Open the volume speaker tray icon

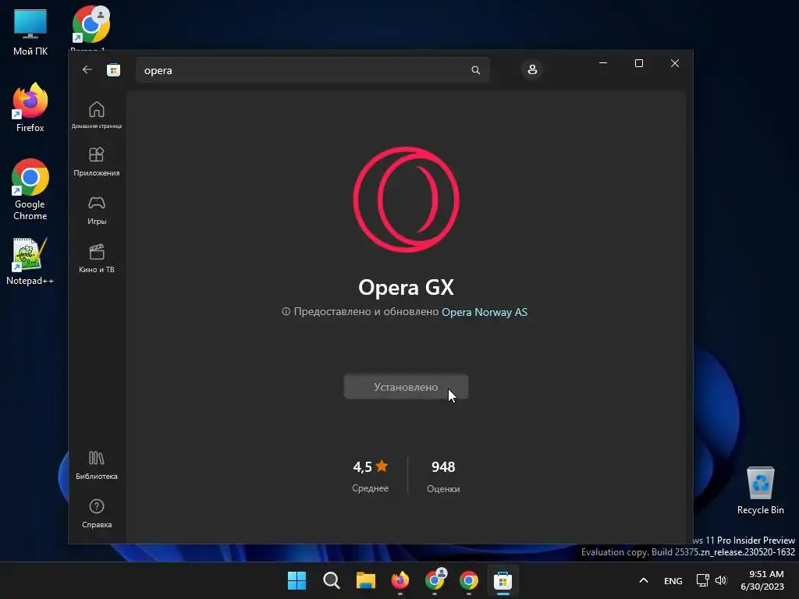tap(721, 580)
